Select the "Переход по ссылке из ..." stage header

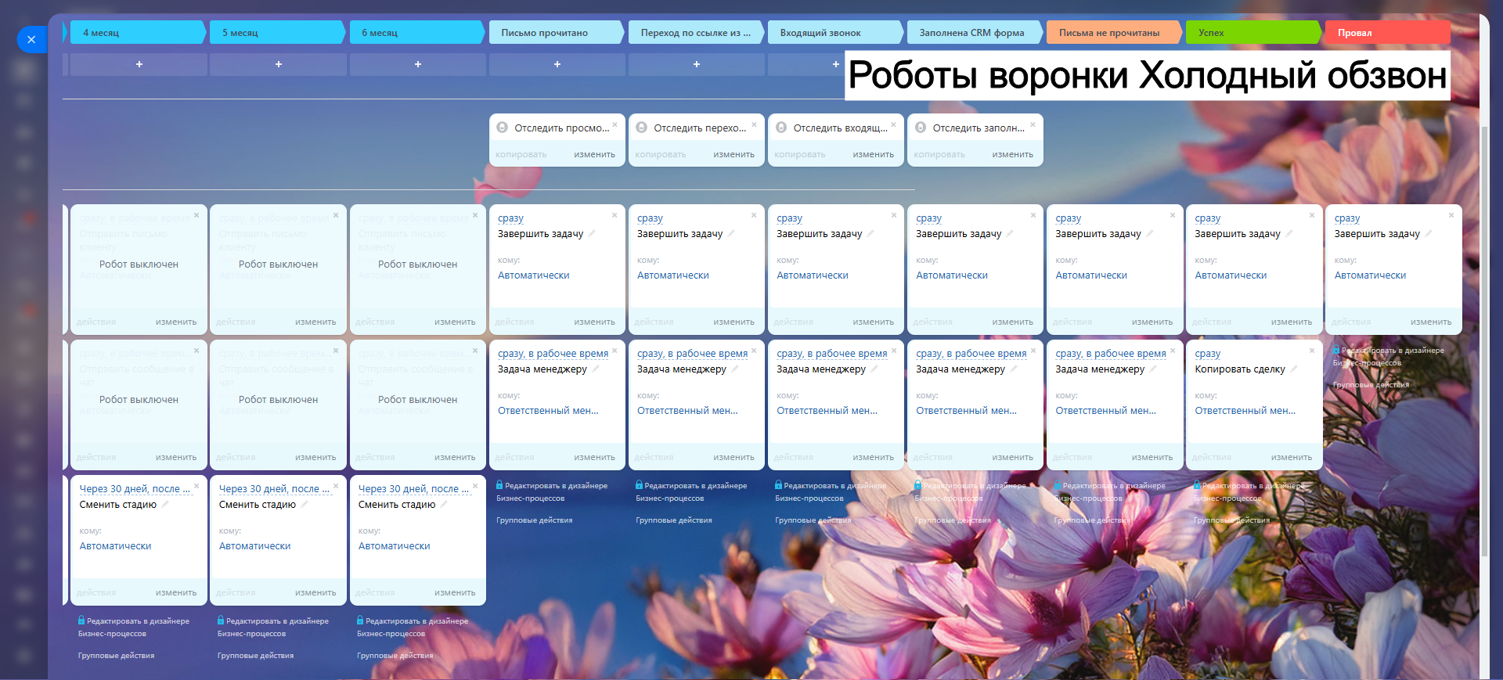click(x=697, y=33)
